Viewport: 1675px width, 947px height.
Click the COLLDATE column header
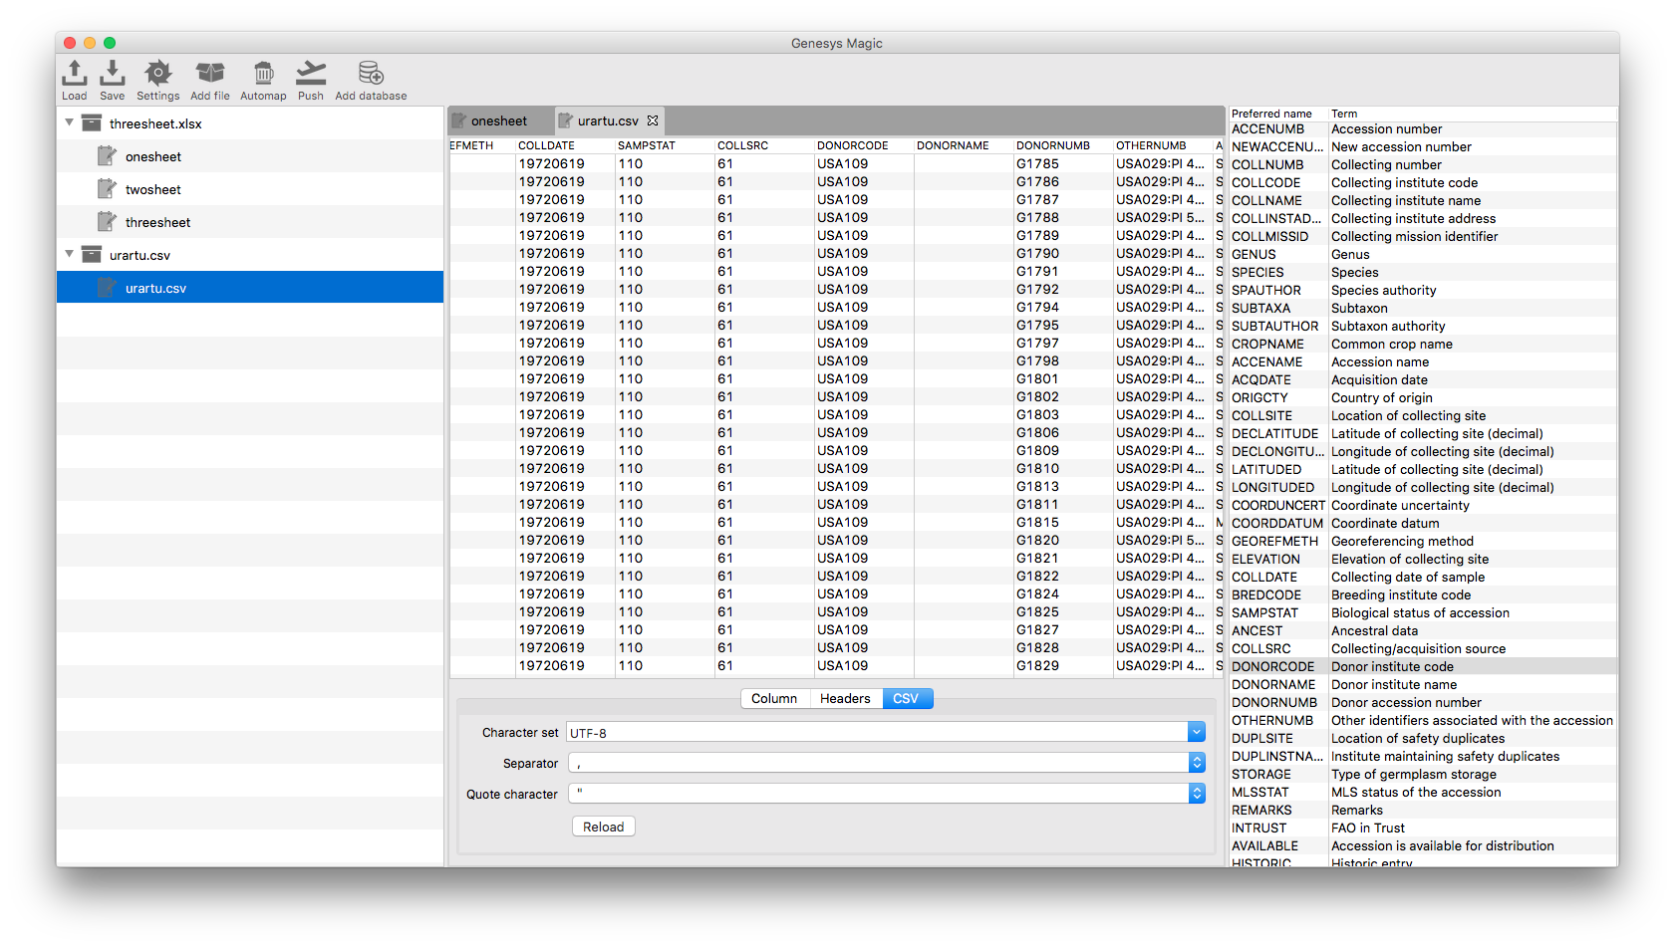565,145
